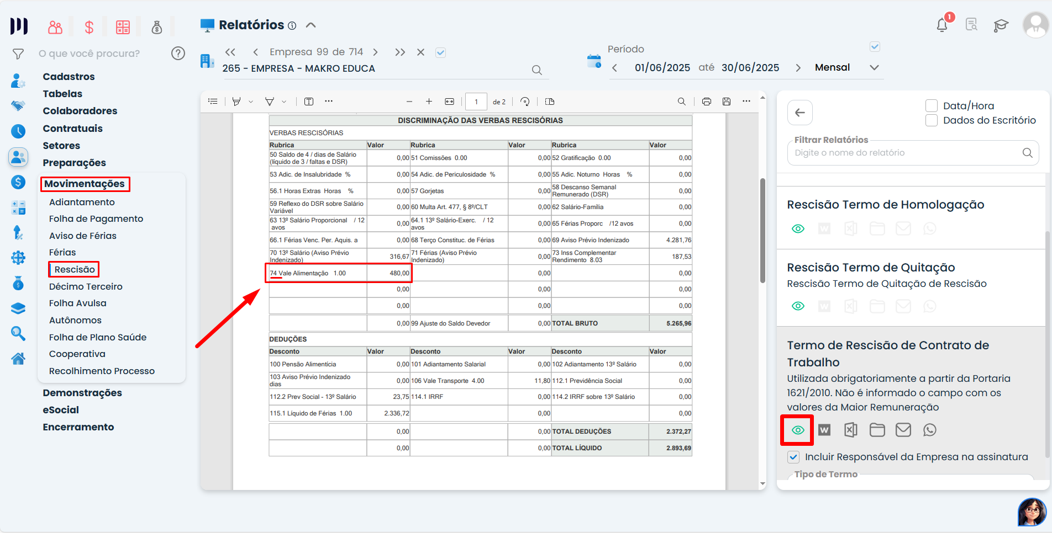Screen dimensions: 1052x533
Task: Click the help question mark icon
Action: point(178,54)
